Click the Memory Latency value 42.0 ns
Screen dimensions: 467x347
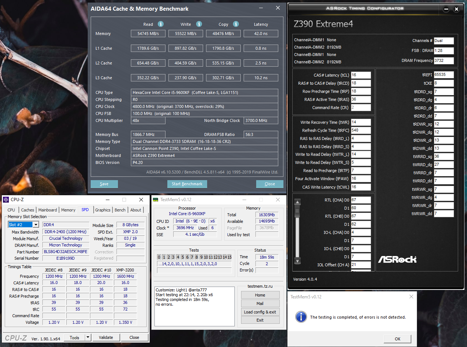pos(261,34)
